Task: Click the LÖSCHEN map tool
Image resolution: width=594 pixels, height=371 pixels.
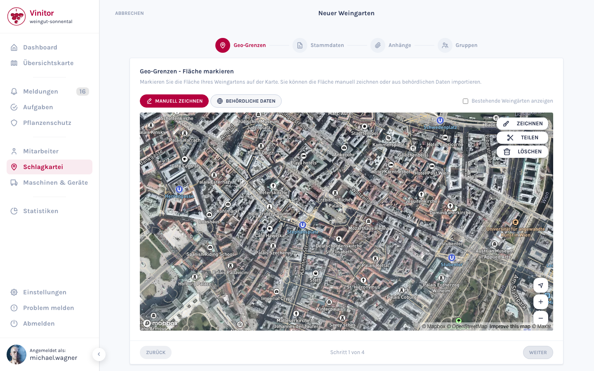Action: click(x=522, y=152)
